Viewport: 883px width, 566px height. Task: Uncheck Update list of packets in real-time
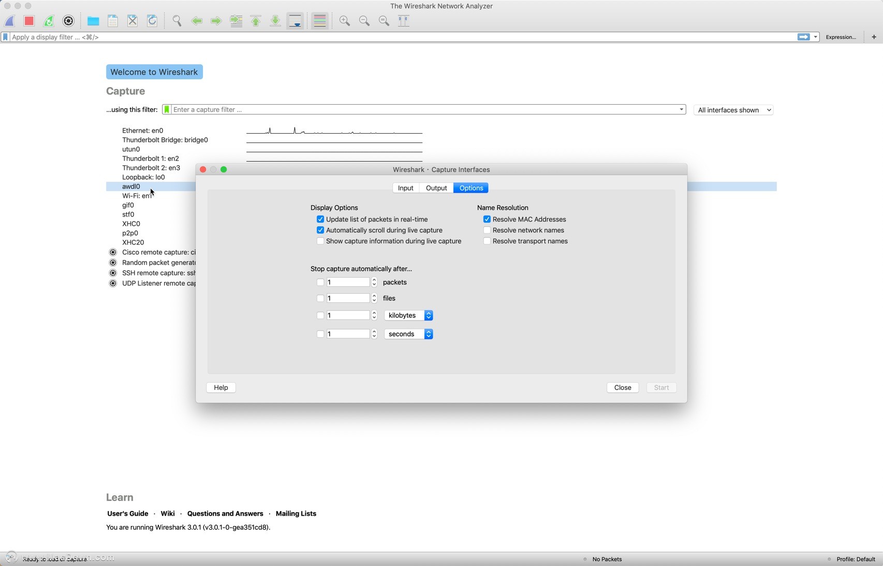coord(320,220)
